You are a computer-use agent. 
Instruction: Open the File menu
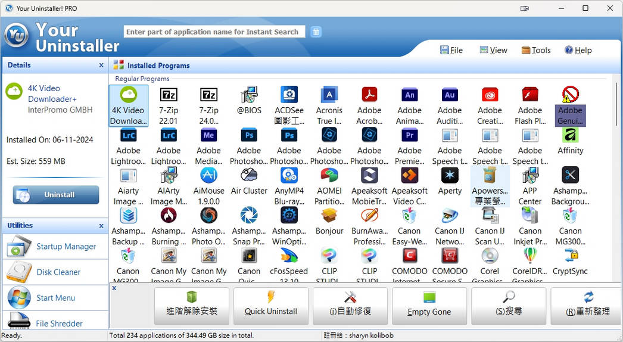click(451, 50)
